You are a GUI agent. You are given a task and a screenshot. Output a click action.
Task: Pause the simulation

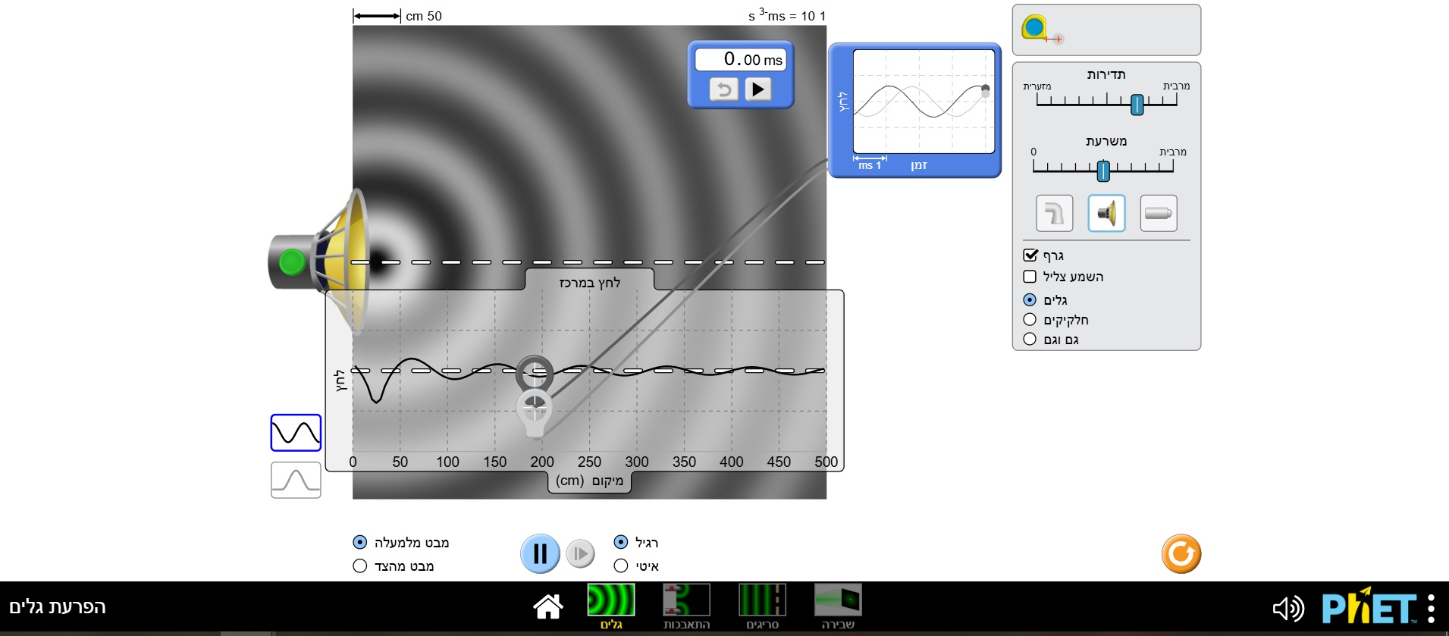pyautogui.click(x=540, y=554)
